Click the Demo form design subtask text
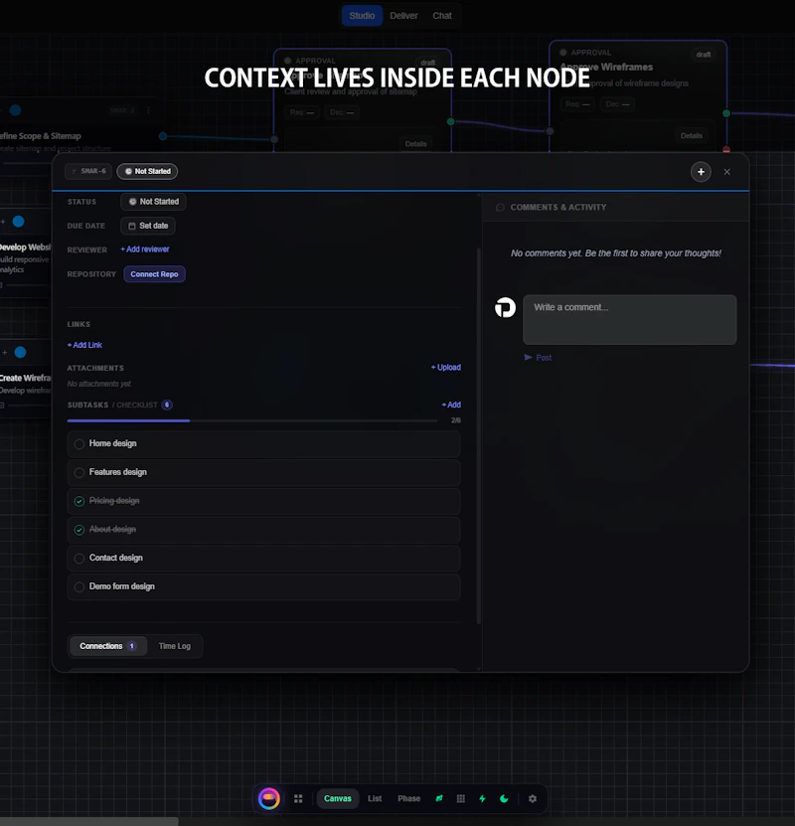Viewport: 795px width, 826px height. click(x=121, y=586)
